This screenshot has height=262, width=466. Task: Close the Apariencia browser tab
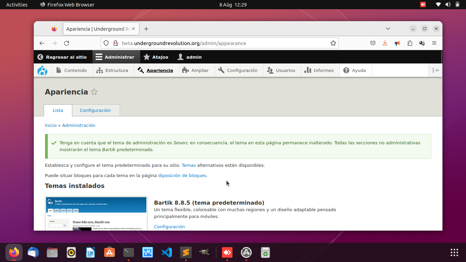coord(133,29)
